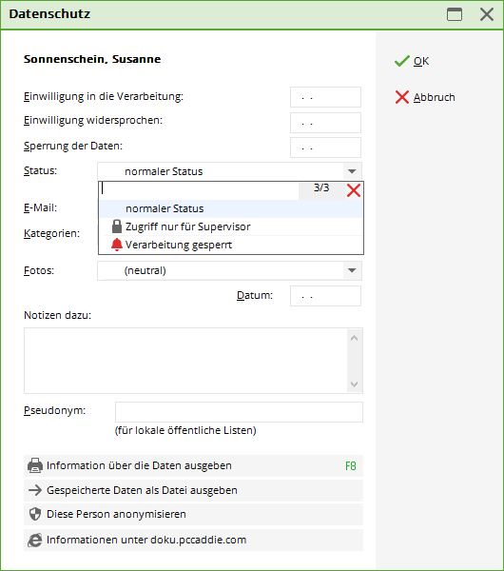Click the arrow icon for file export
The height and width of the screenshot is (571, 504).
click(35, 490)
